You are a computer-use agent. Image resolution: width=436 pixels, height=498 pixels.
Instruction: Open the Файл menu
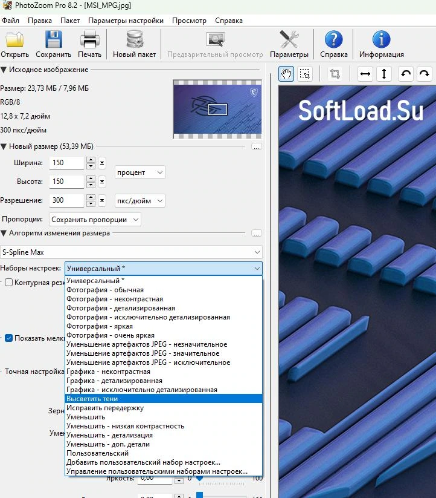click(x=10, y=21)
